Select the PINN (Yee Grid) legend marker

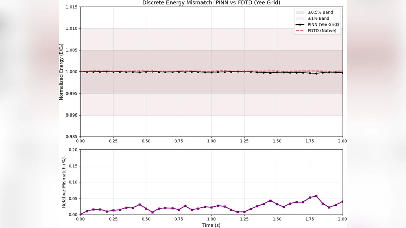299,24
